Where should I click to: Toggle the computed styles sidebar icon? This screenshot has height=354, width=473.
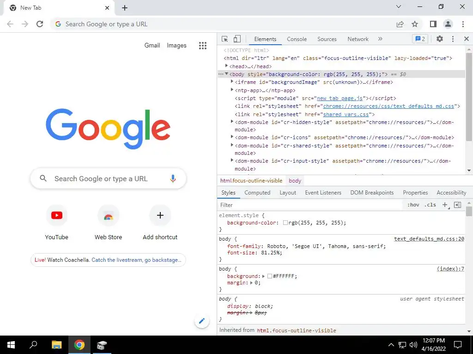457,205
